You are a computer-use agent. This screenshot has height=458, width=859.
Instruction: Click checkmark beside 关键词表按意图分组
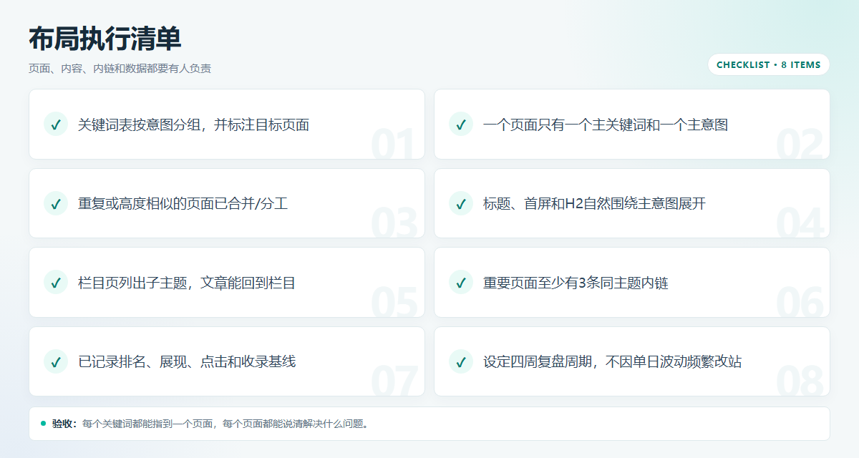point(56,124)
